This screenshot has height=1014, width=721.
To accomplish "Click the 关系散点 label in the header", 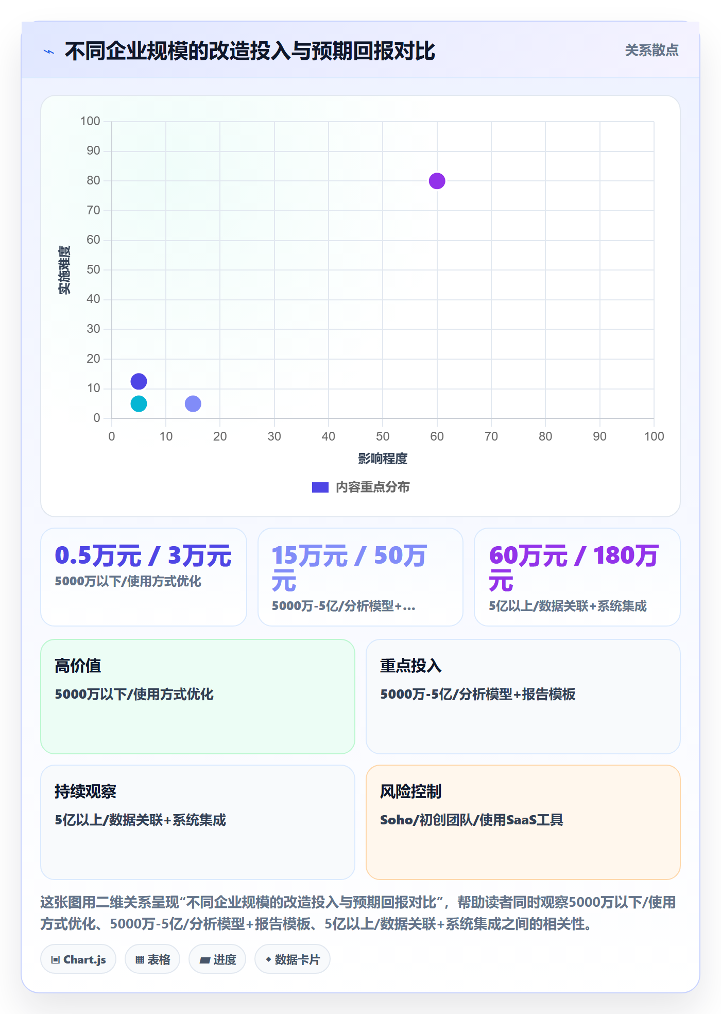I will tap(651, 50).
